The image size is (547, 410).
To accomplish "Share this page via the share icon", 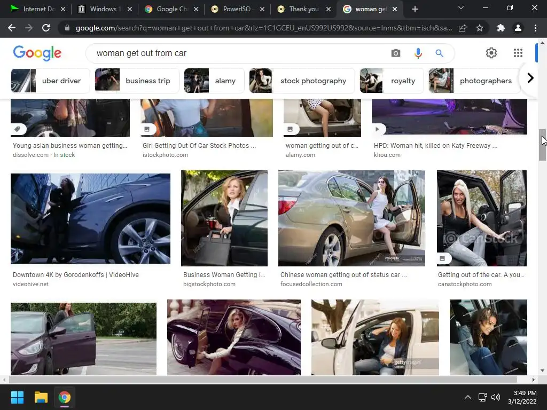I will 463,28.
